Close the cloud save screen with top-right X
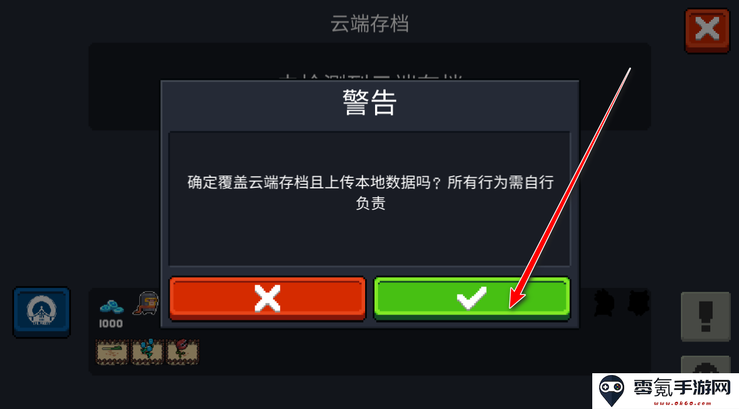The width and height of the screenshot is (739, 409). [x=707, y=31]
